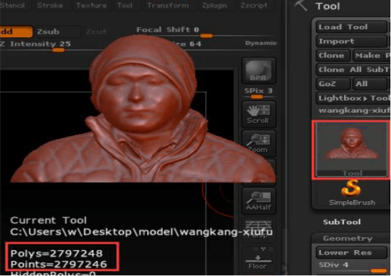Image resolution: width=391 pixels, height=276 pixels.
Task: Toggle the Dynamic brush size option
Action: [260, 44]
